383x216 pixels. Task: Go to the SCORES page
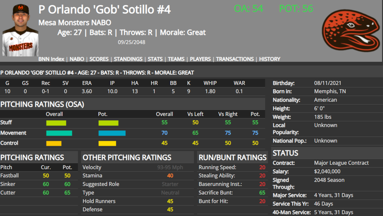pos(99,59)
